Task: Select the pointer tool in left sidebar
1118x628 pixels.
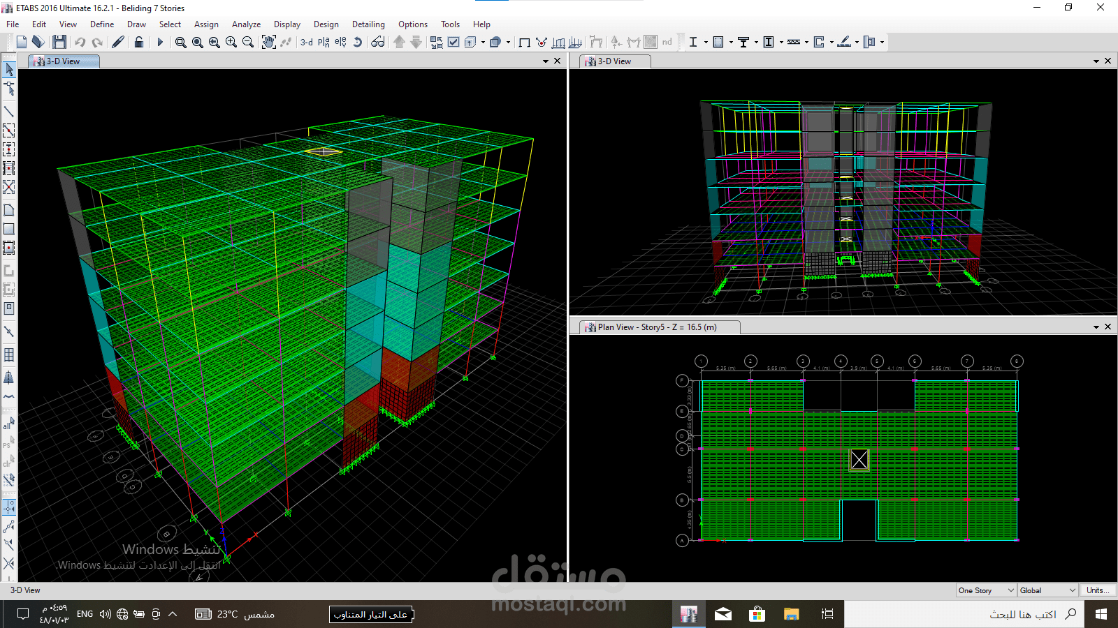Action: pyautogui.click(x=9, y=69)
